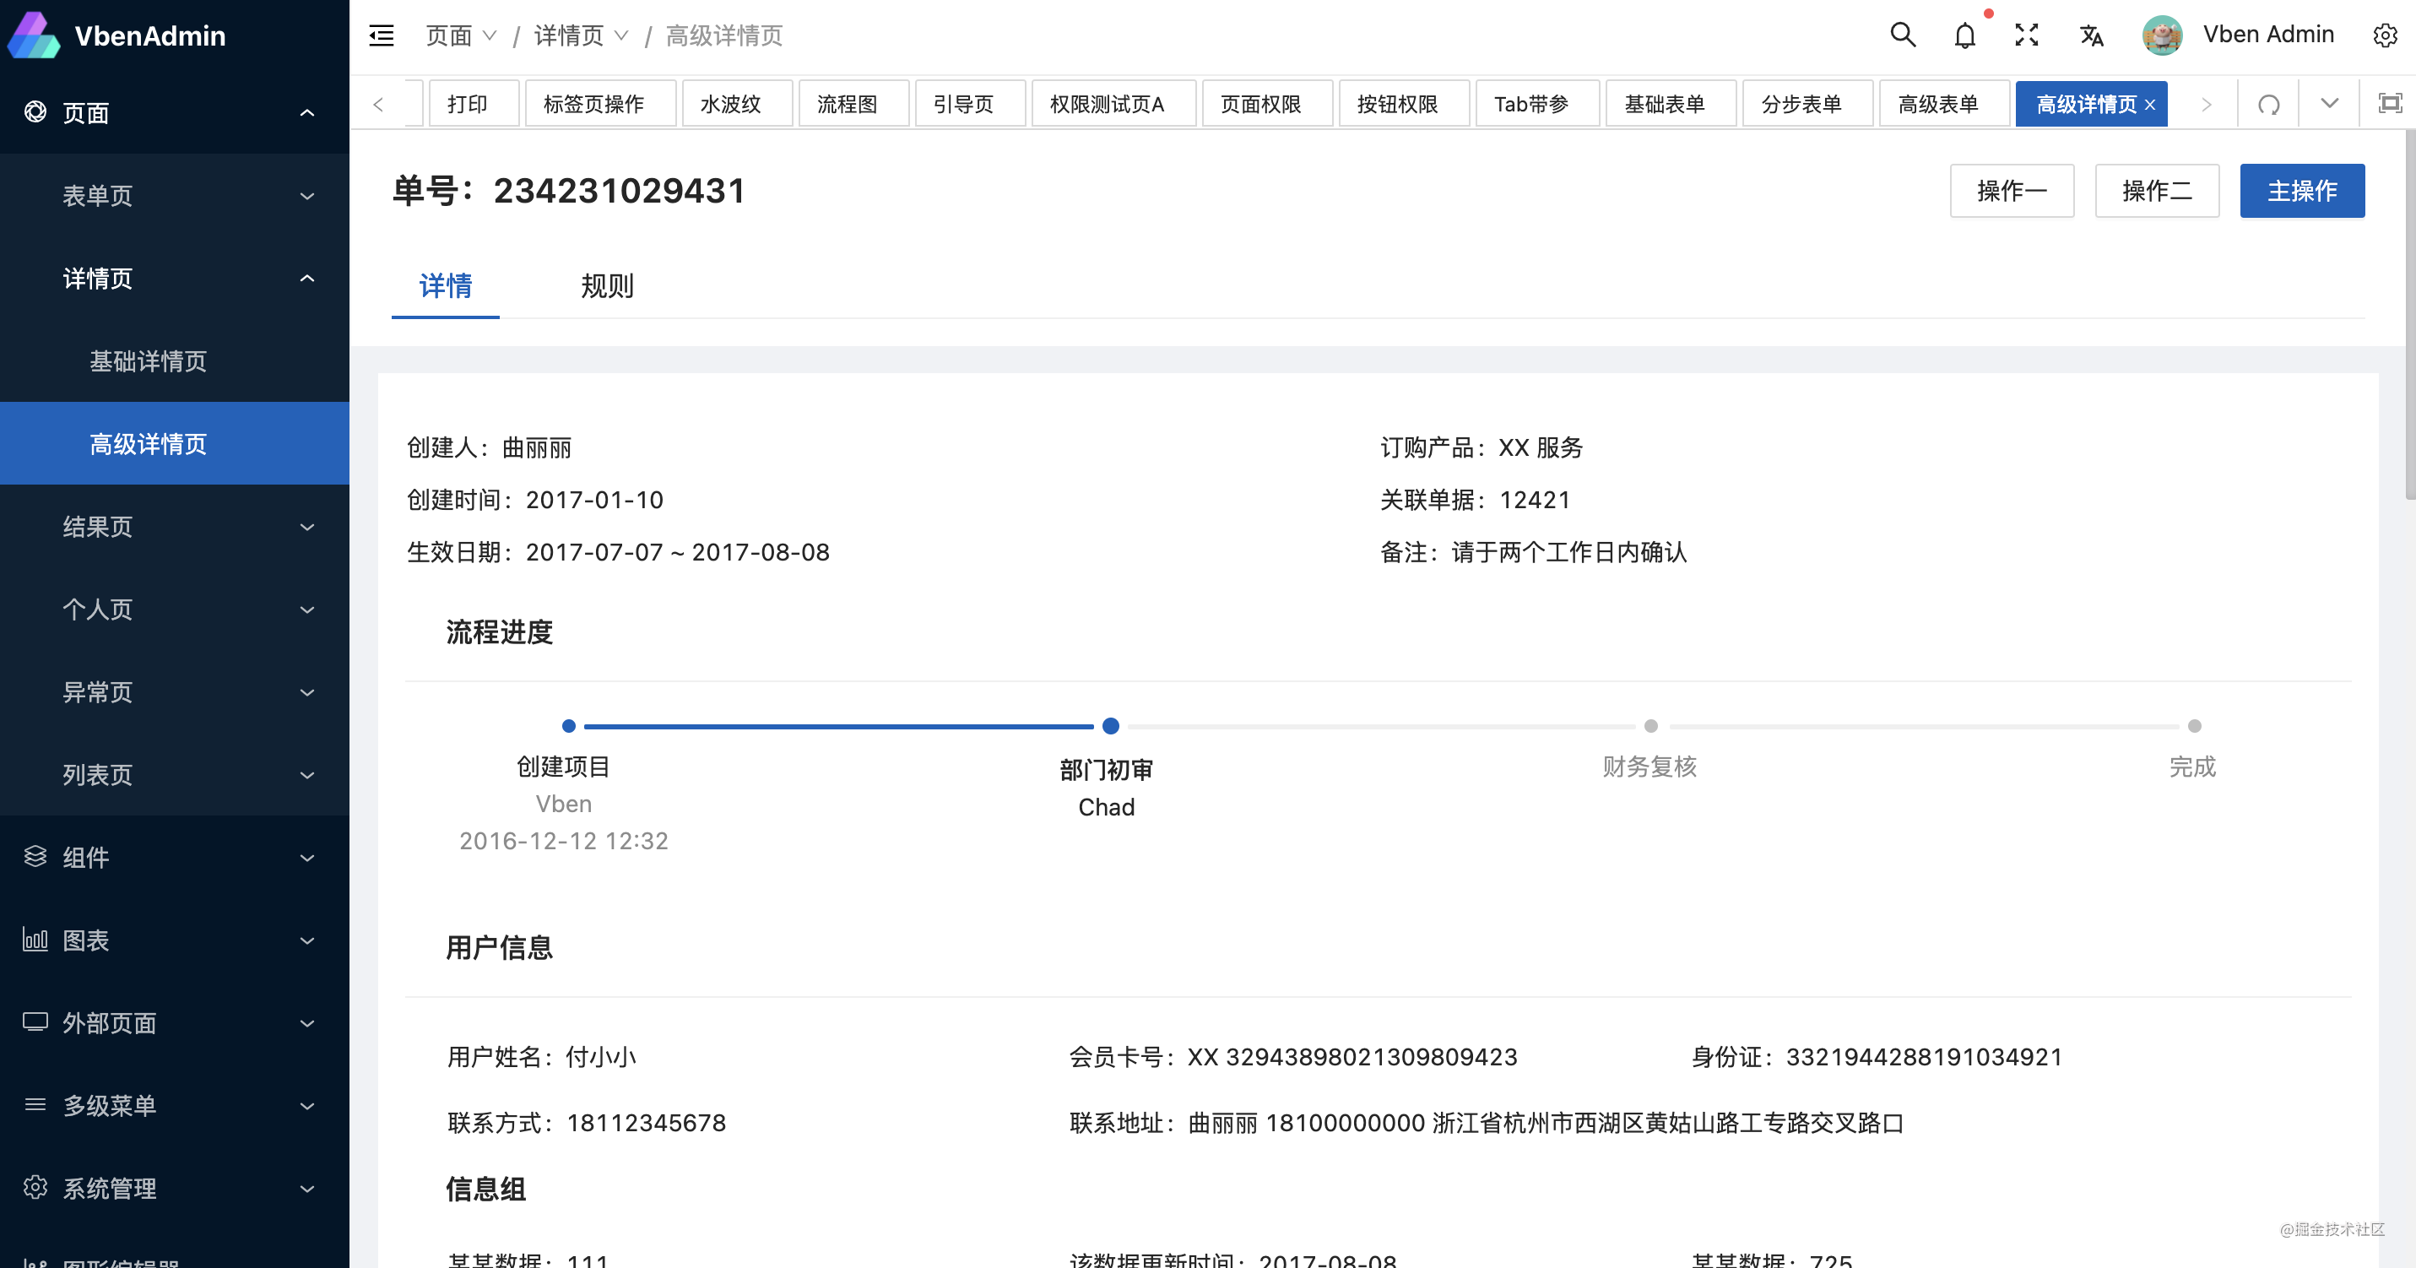Expand the 组件 menu group
Image resolution: width=2416 pixels, height=1268 pixels.
(175, 857)
